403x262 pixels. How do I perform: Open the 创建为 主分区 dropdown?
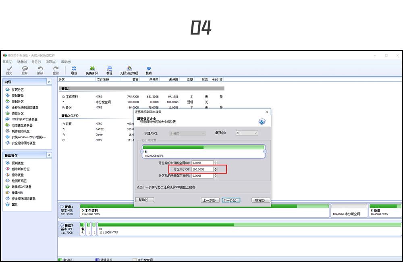coord(187,133)
